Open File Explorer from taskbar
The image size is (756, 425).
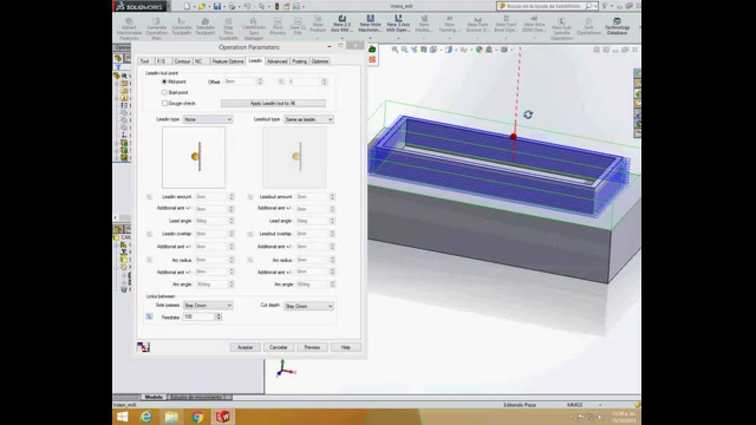coord(171,417)
